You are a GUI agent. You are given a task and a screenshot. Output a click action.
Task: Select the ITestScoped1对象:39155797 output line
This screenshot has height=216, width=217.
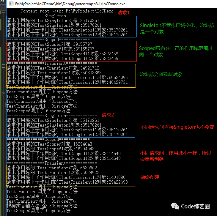click(x=50, y=49)
